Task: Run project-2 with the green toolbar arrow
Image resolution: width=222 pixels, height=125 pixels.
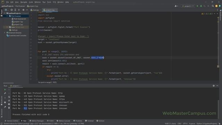Action: tap(197, 6)
